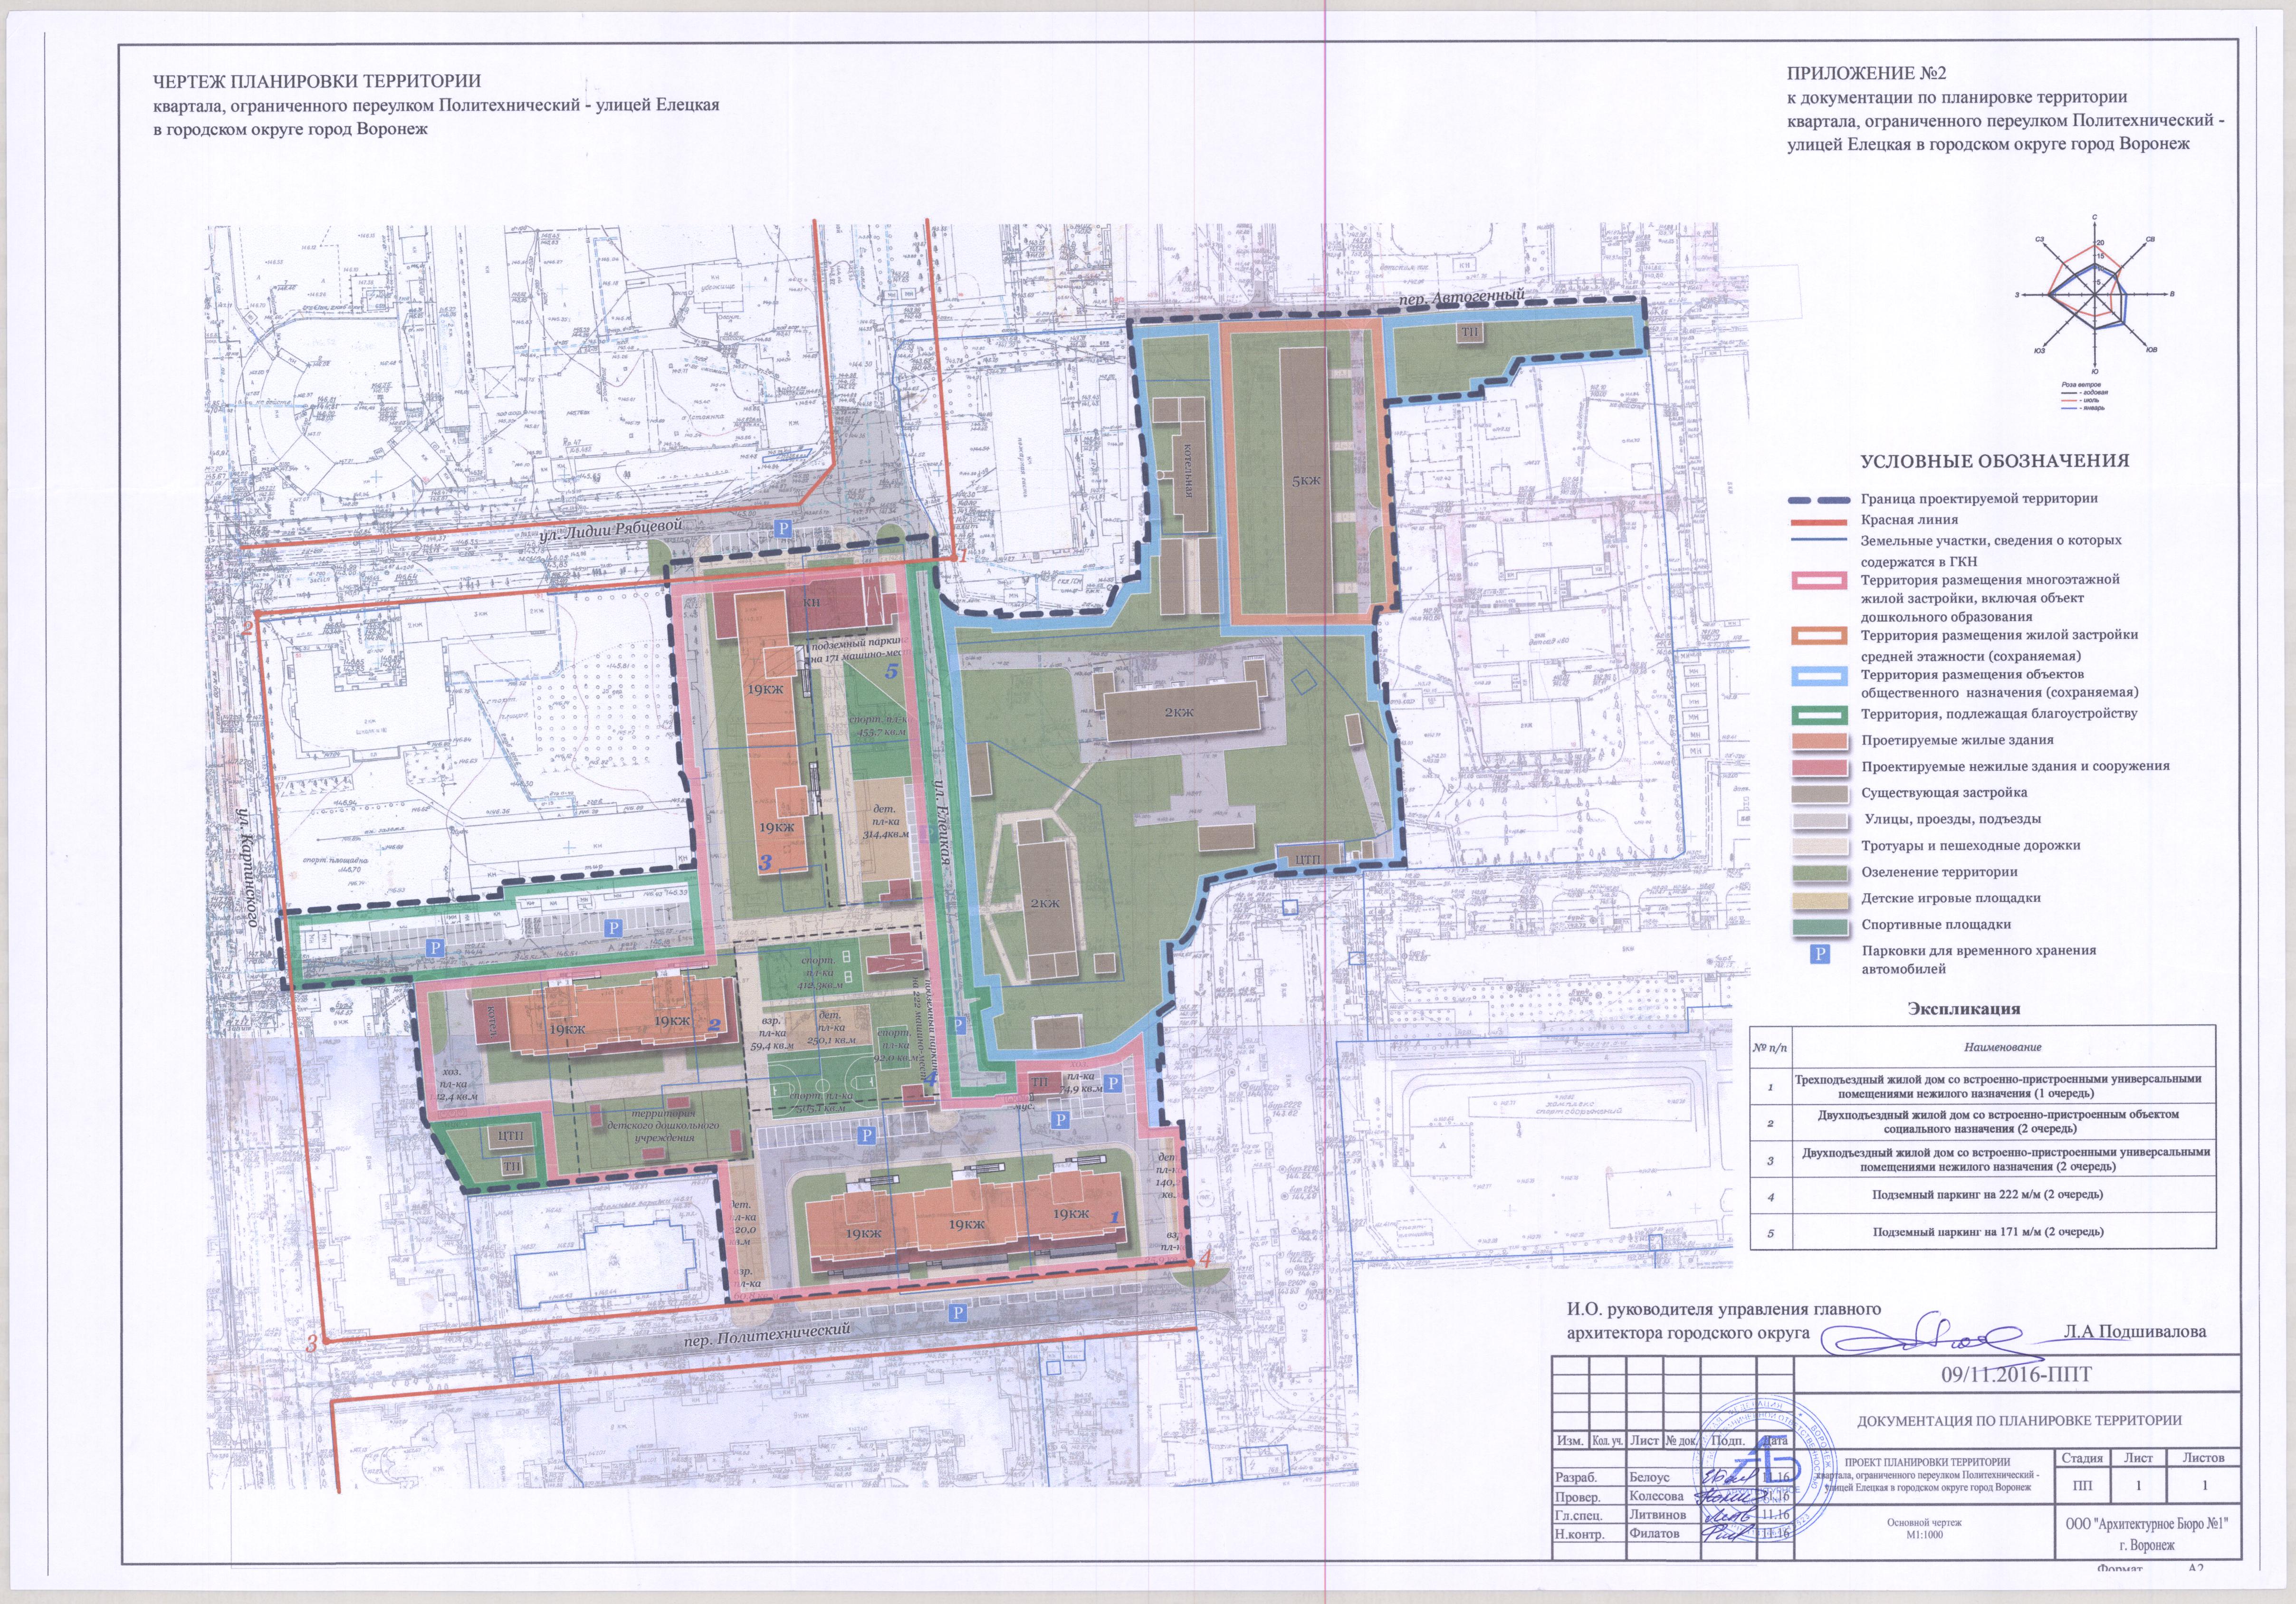Screen dimensions: 2296x1604
Task: Click the котельная building label
Action: pyautogui.click(x=1189, y=472)
